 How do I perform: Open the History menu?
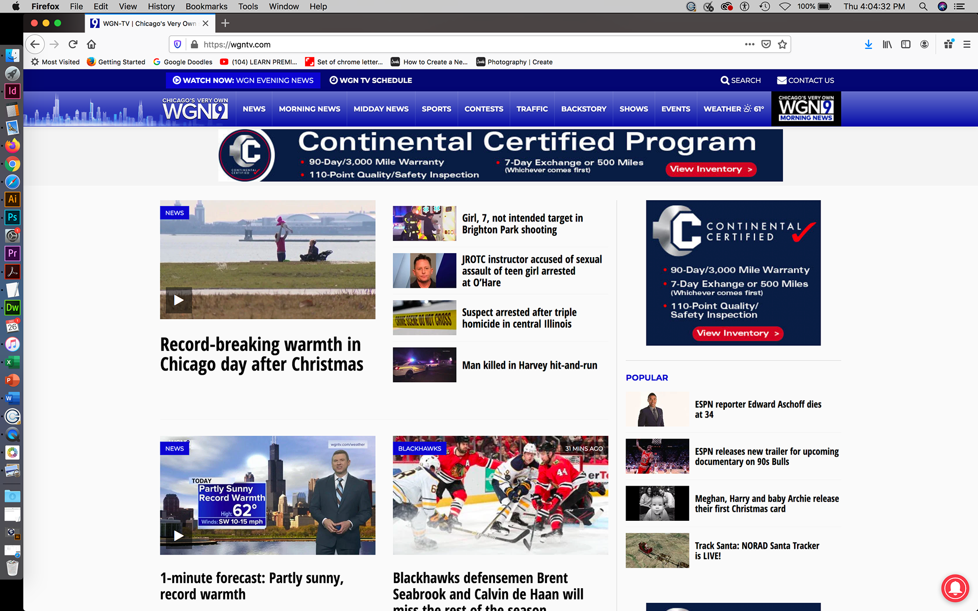pos(161,6)
